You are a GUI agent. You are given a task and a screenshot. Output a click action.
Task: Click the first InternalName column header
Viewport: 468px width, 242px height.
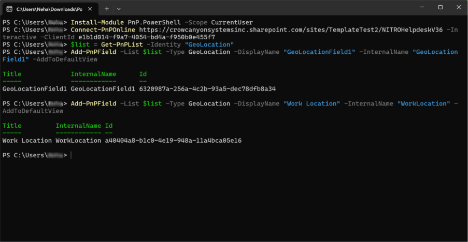tap(93, 74)
